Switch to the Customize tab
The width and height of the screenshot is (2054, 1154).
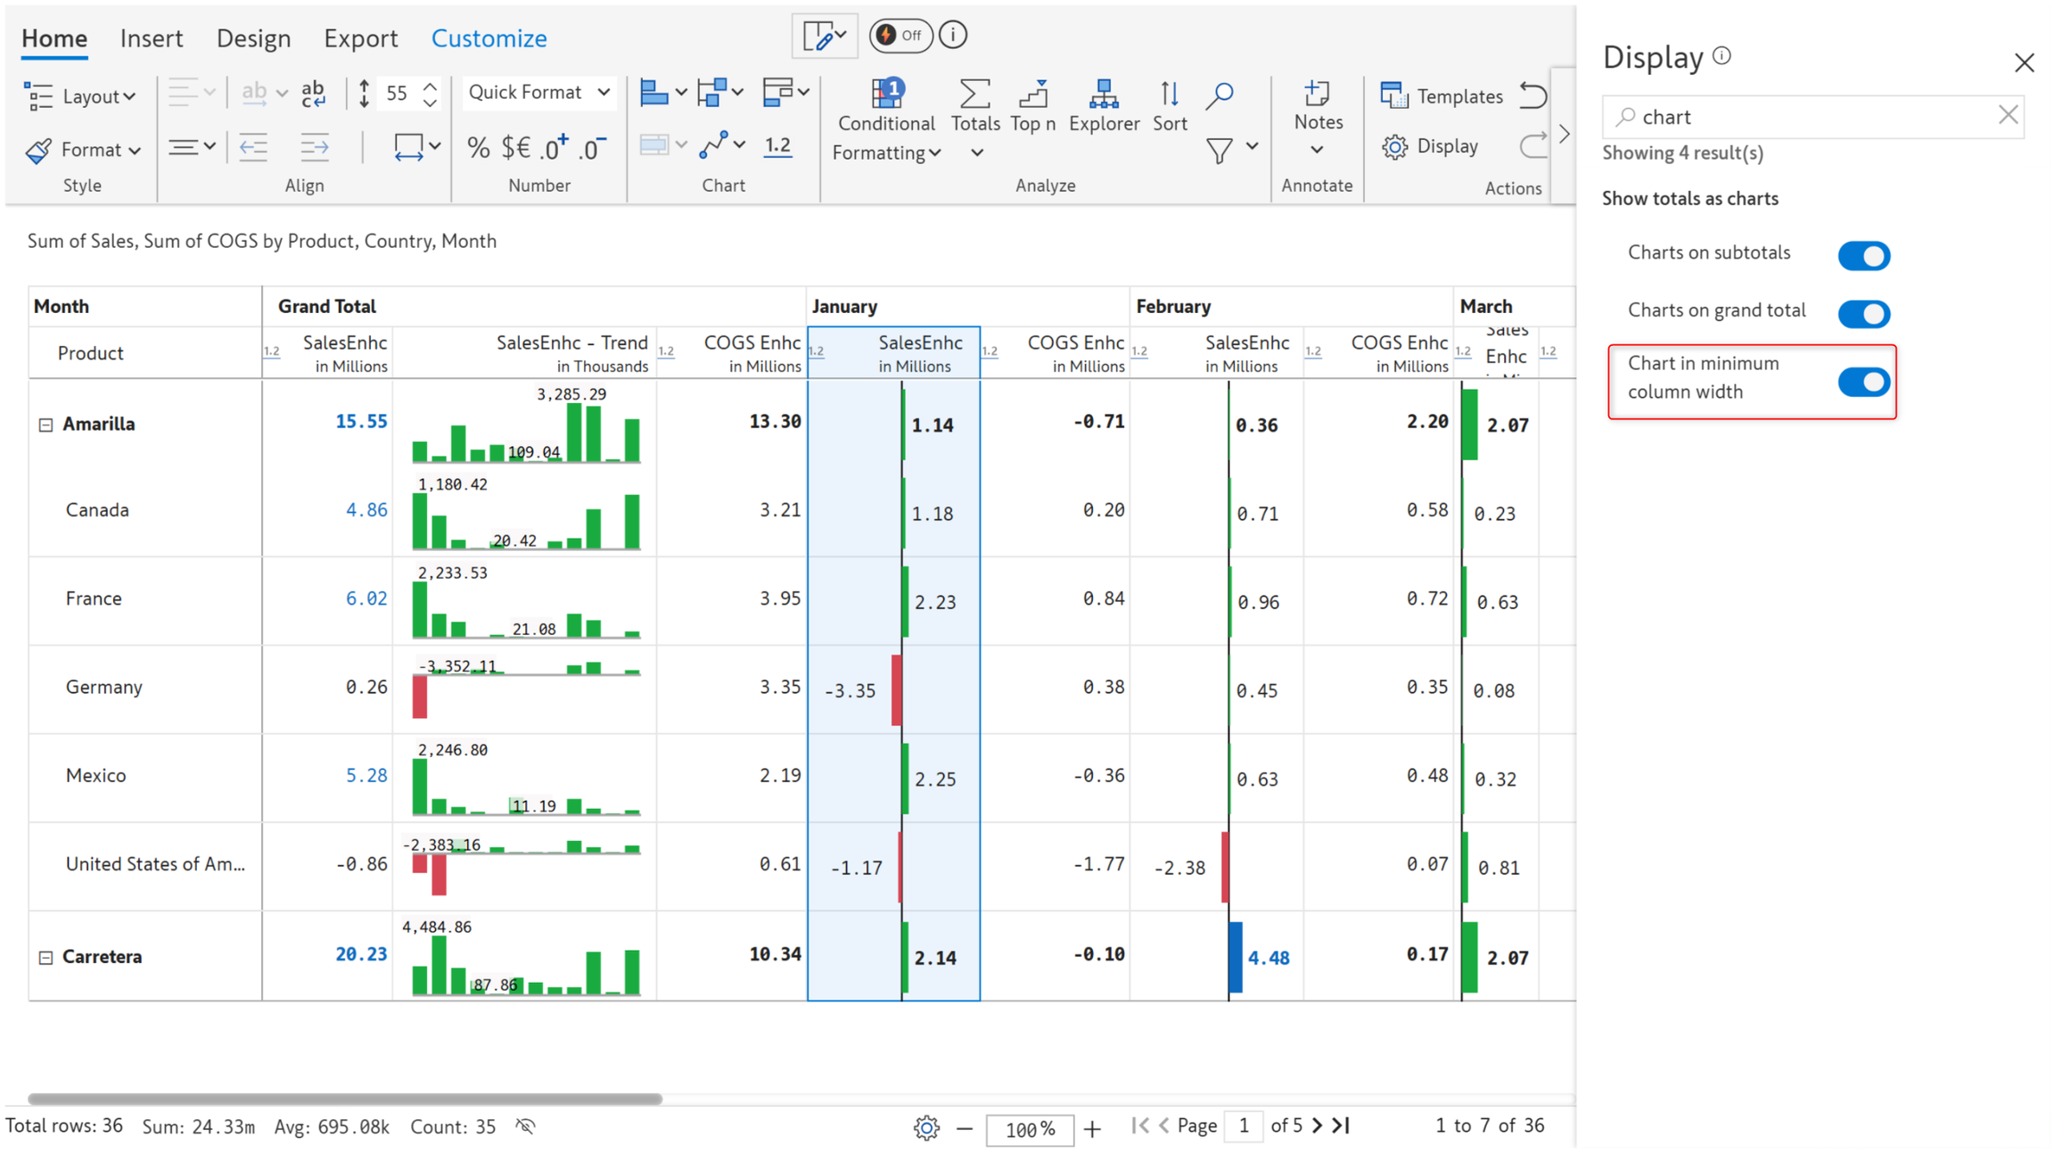click(489, 38)
